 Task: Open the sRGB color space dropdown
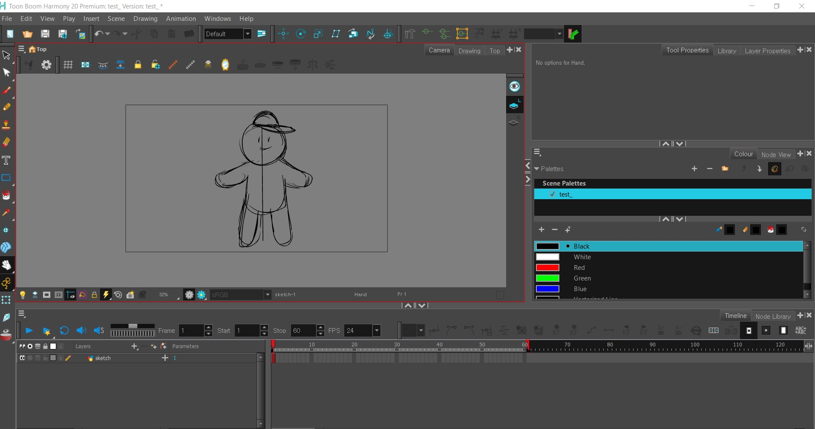point(267,295)
